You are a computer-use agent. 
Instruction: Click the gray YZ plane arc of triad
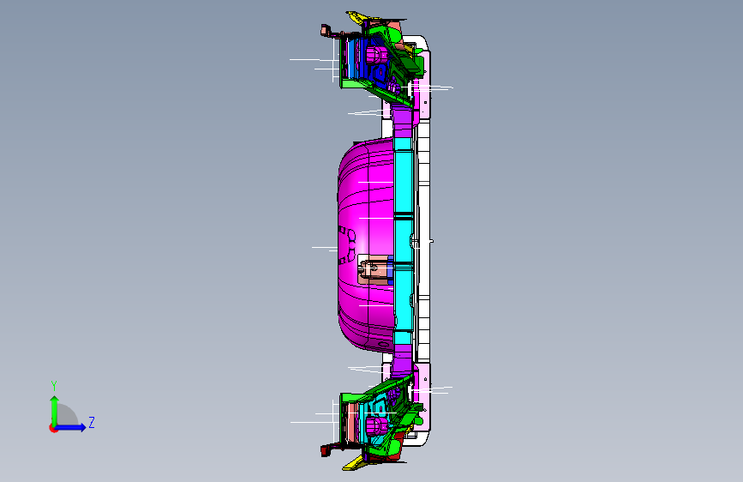[68, 415]
